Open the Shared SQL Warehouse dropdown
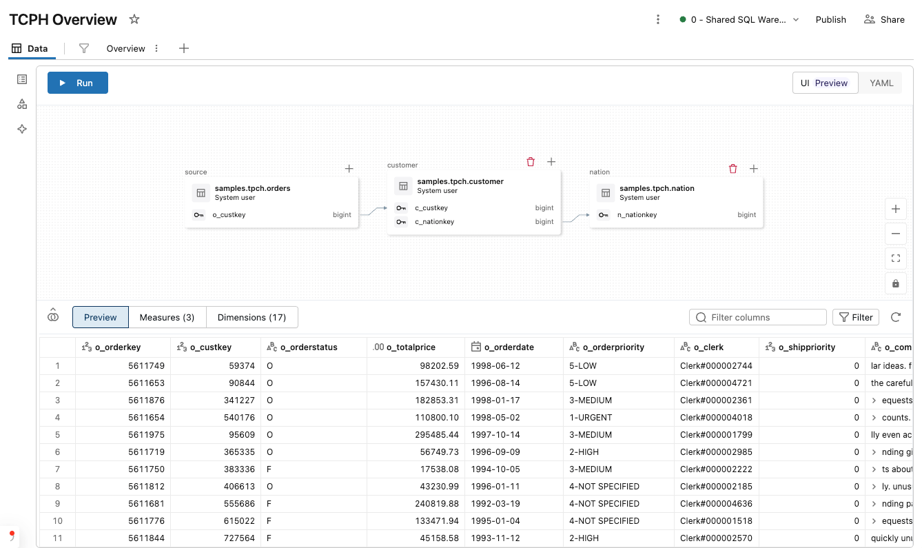The image size is (922, 548). (739, 20)
